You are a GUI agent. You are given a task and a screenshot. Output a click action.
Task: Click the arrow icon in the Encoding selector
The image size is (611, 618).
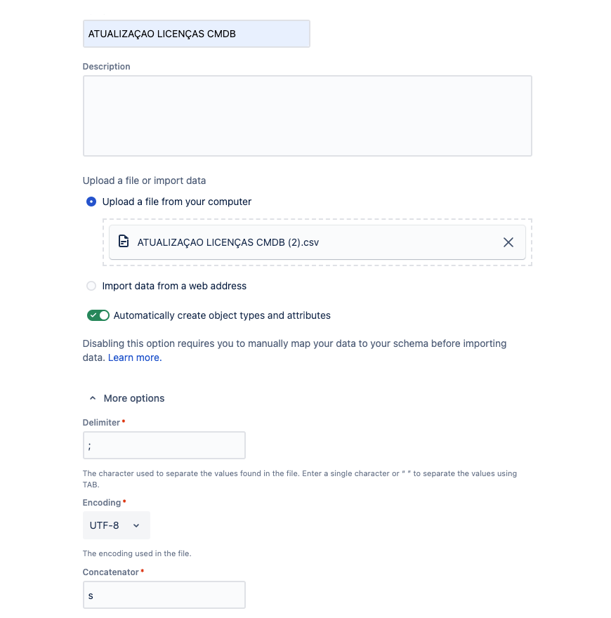(136, 525)
